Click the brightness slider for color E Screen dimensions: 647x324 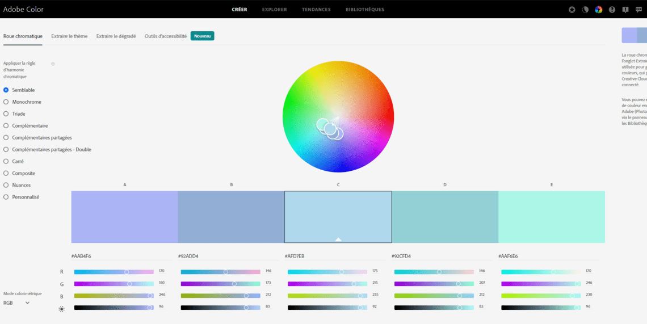click(541, 308)
